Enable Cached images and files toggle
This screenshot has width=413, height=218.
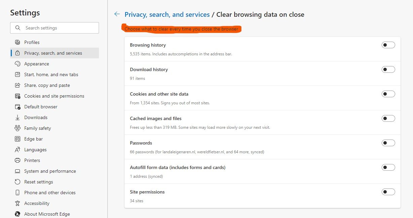coord(388,118)
